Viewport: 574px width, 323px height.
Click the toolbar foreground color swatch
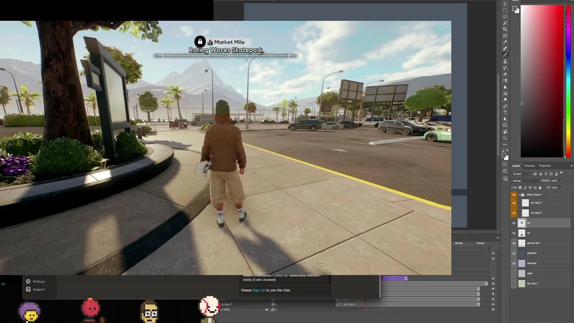[504, 155]
